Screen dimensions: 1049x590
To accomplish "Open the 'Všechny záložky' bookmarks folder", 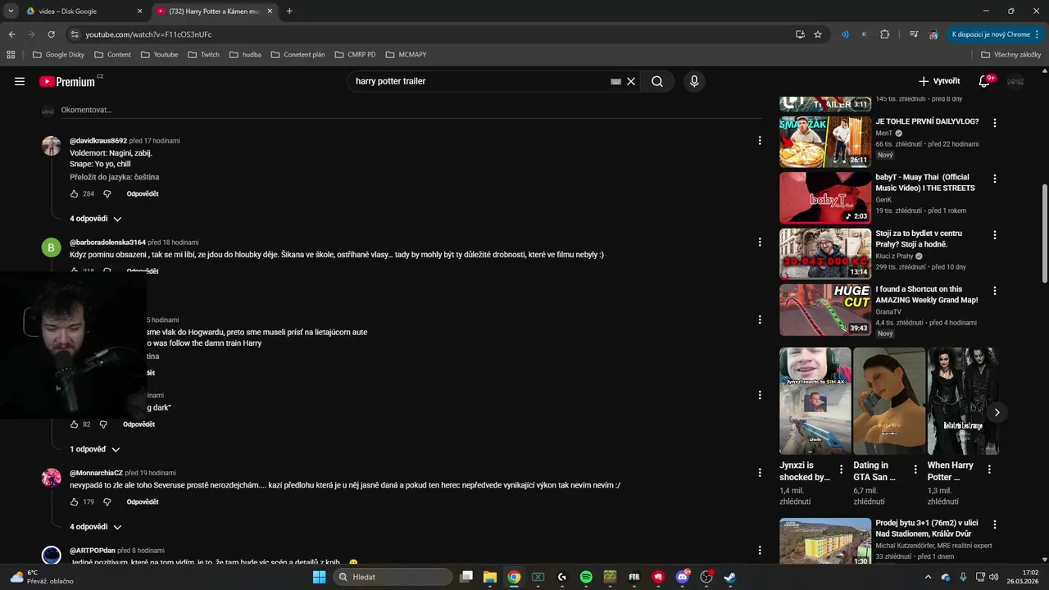I will pyautogui.click(x=1010, y=55).
